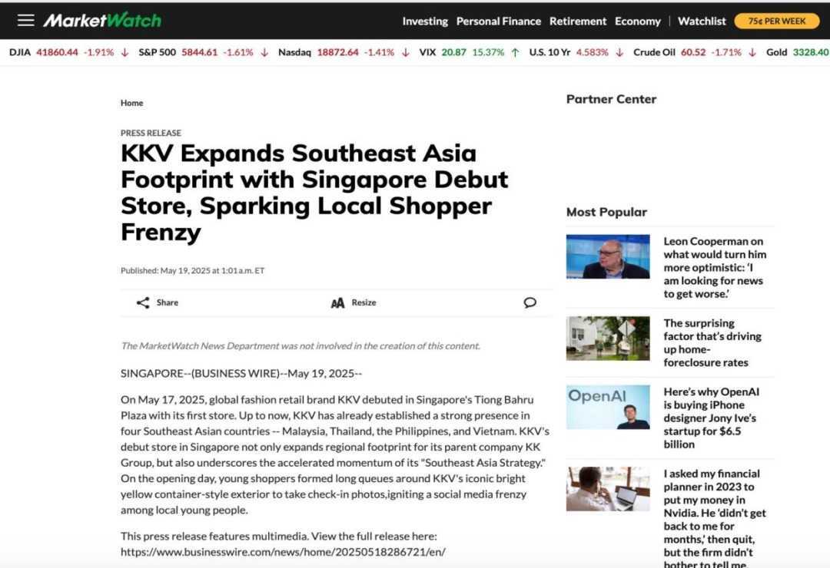The image size is (830, 568).
Task: Click the Share icon
Action: click(143, 302)
